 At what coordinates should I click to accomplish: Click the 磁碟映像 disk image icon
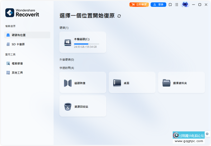tap(68, 83)
